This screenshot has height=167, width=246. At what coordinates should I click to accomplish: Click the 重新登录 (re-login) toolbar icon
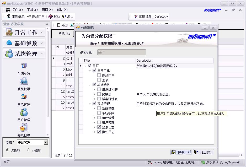(x=9, y=16)
